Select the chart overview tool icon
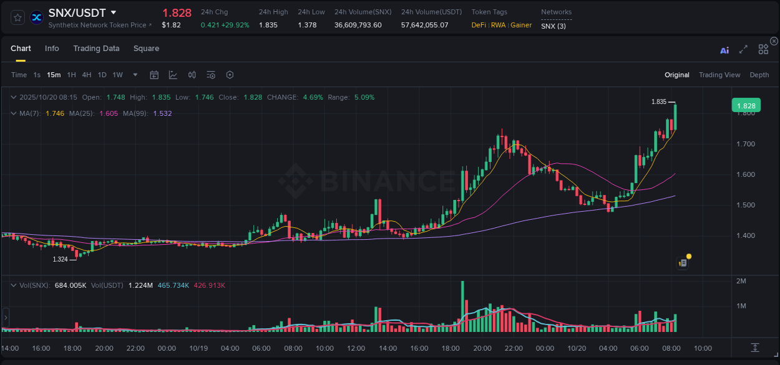The width and height of the screenshot is (780, 365). (173, 75)
